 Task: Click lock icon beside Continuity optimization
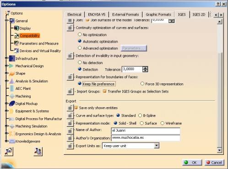click(x=70, y=28)
